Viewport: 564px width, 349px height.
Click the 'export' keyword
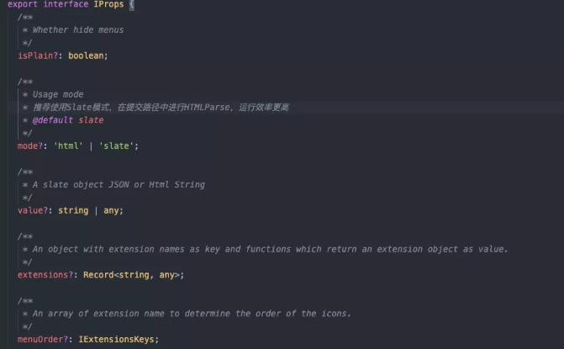click(23, 4)
